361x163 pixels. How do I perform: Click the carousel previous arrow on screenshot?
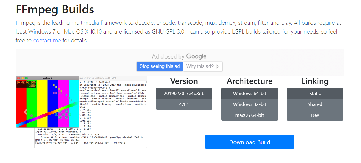tap(25, 112)
